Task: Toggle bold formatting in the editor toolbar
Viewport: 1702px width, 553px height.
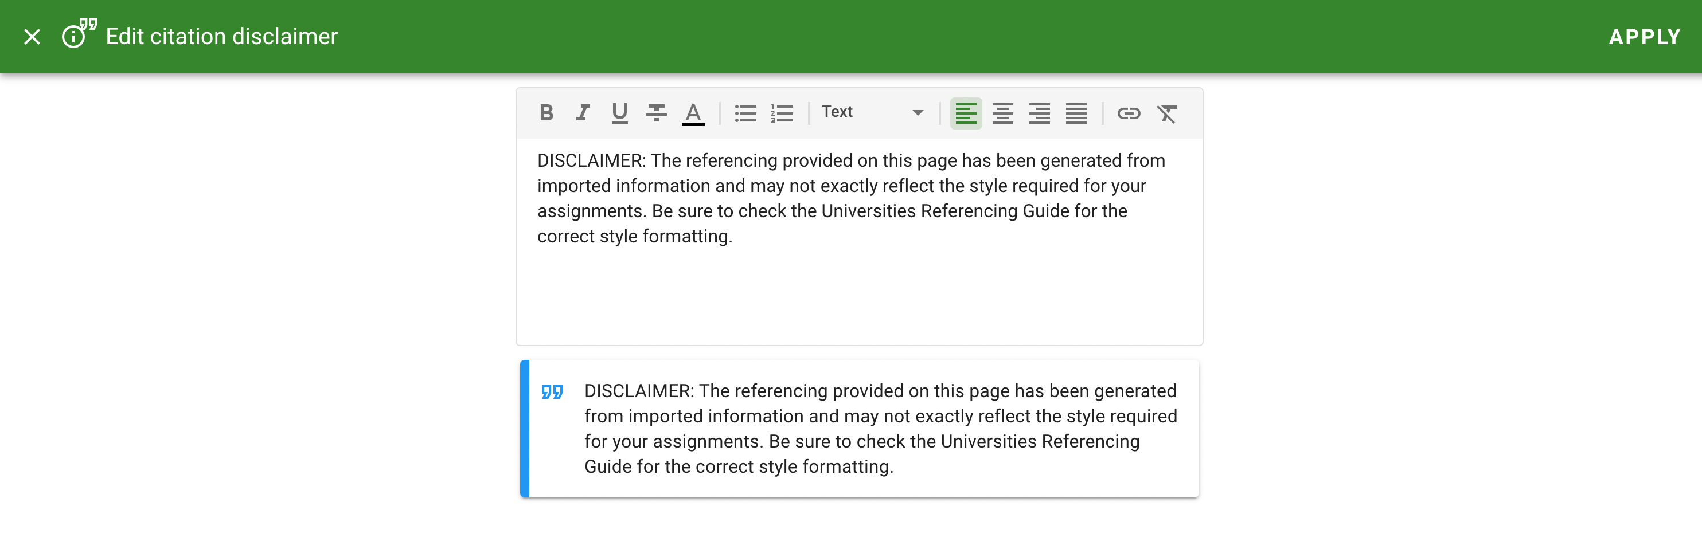Action: [546, 113]
